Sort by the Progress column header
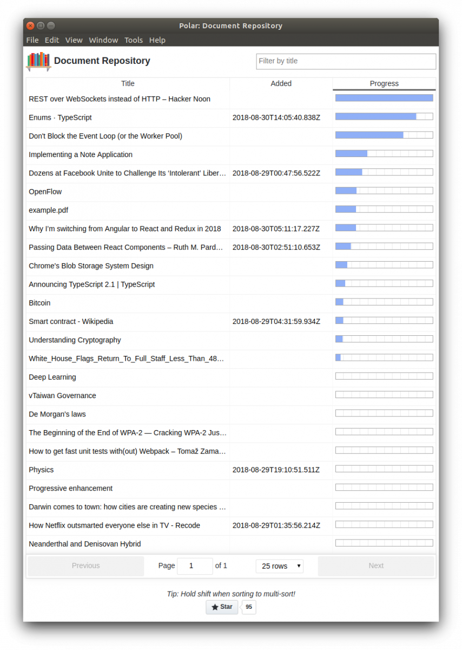The width and height of the screenshot is (462, 650). 384,83
